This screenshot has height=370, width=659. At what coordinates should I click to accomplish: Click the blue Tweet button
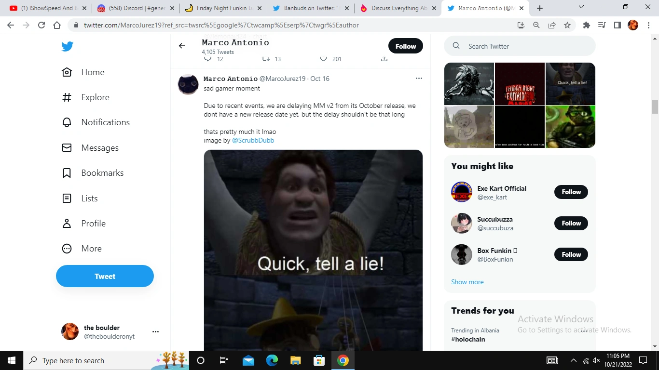105,276
